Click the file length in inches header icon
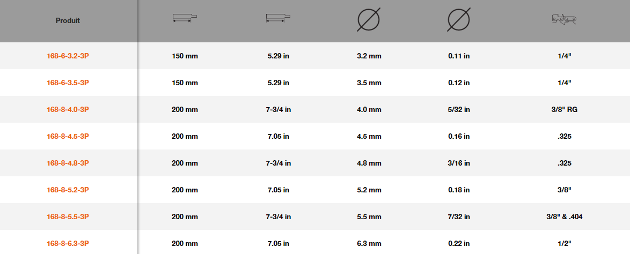 [x=279, y=18]
